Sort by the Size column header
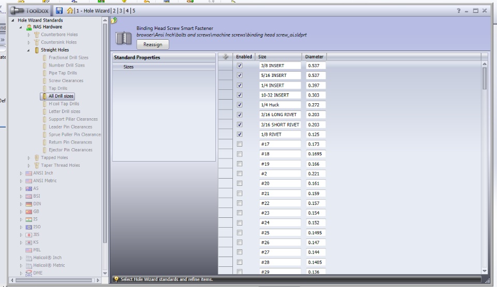 [279, 57]
